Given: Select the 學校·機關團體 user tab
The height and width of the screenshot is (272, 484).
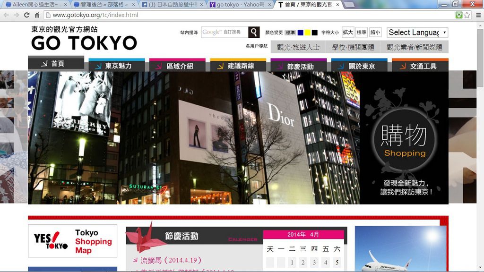Looking at the screenshot, I should tap(353, 47).
